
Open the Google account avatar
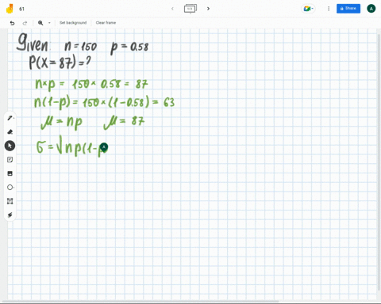[x=371, y=9]
